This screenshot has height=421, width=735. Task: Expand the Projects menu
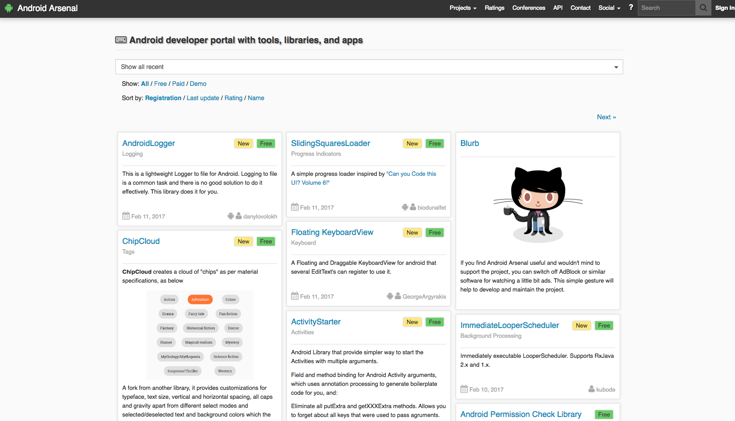click(x=463, y=8)
